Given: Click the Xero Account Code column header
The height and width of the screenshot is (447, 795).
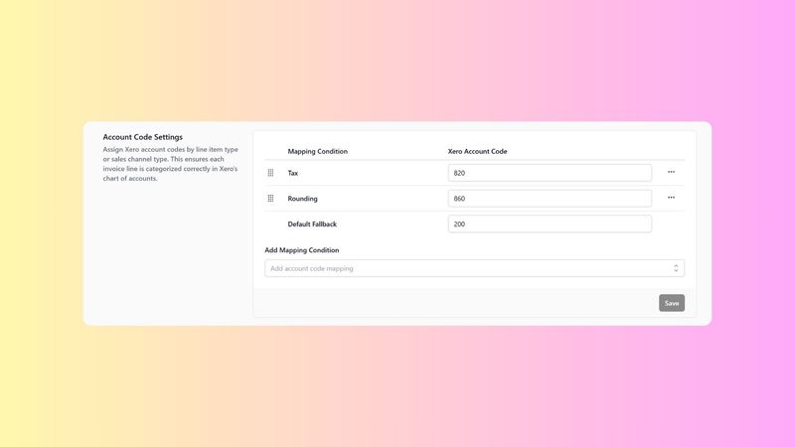Looking at the screenshot, I should [477, 151].
